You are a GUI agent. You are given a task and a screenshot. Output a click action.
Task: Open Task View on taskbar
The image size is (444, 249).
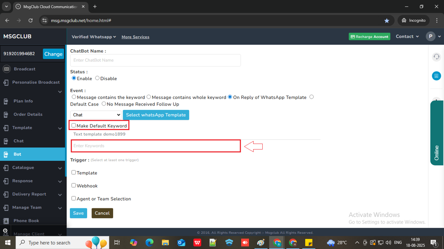pos(117,243)
